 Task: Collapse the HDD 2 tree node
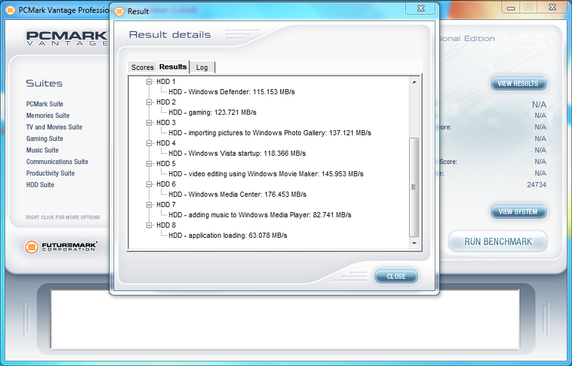point(149,102)
